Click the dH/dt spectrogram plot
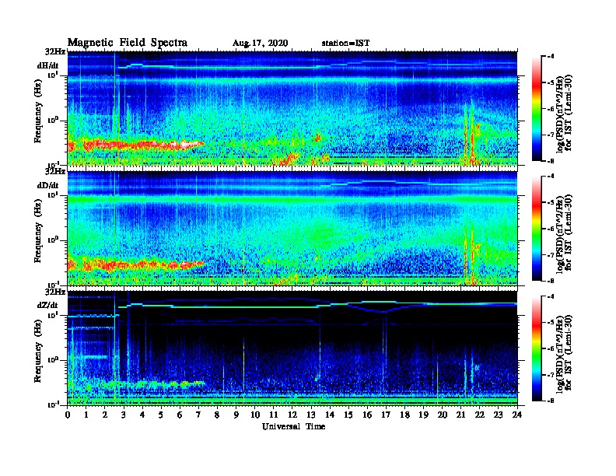 pyautogui.click(x=292, y=108)
